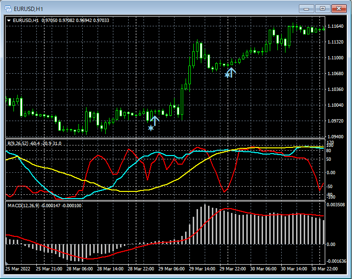Click the 0.003508 MACD scale label

tap(336, 205)
